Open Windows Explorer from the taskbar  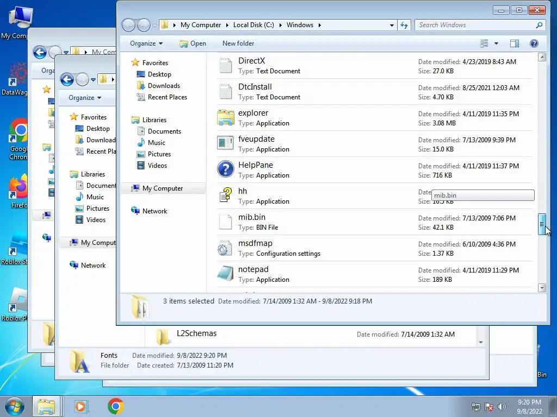click(47, 406)
